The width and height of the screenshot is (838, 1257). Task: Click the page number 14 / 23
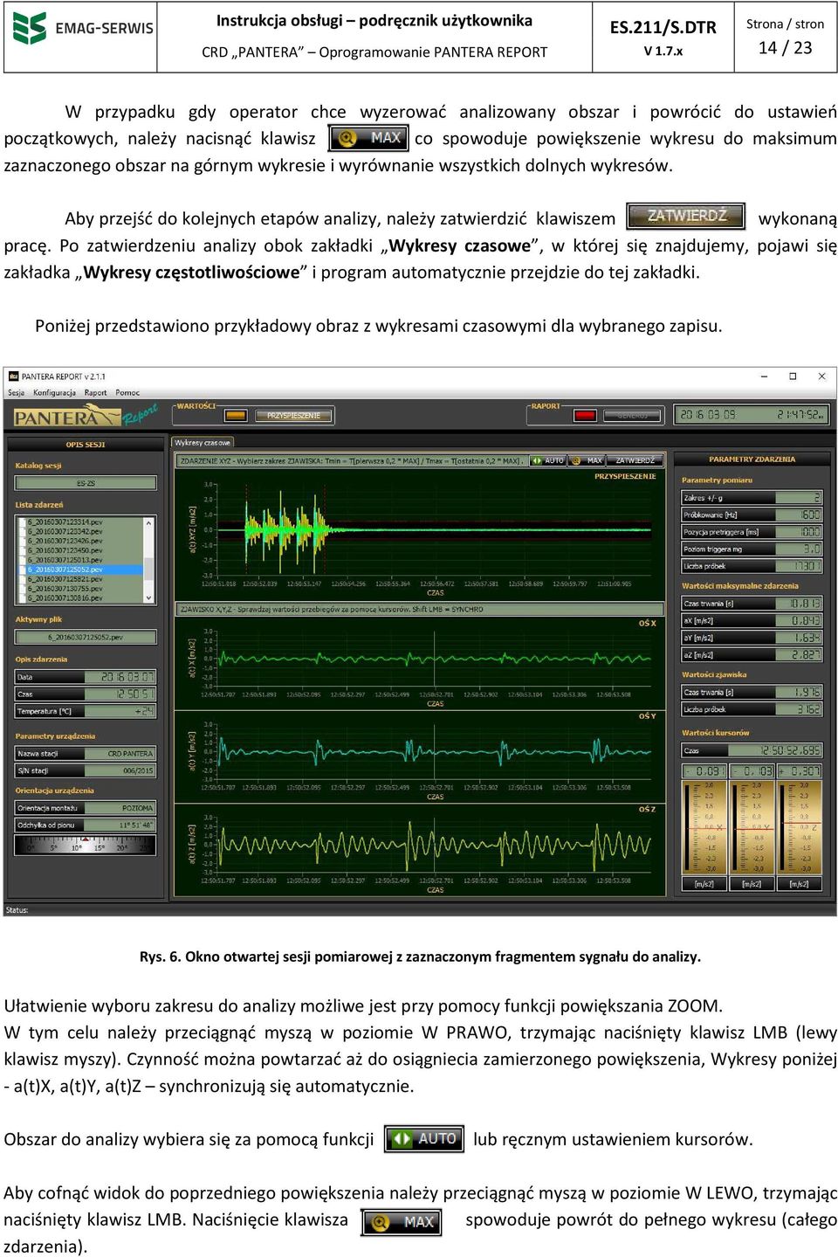[x=786, y=48]
